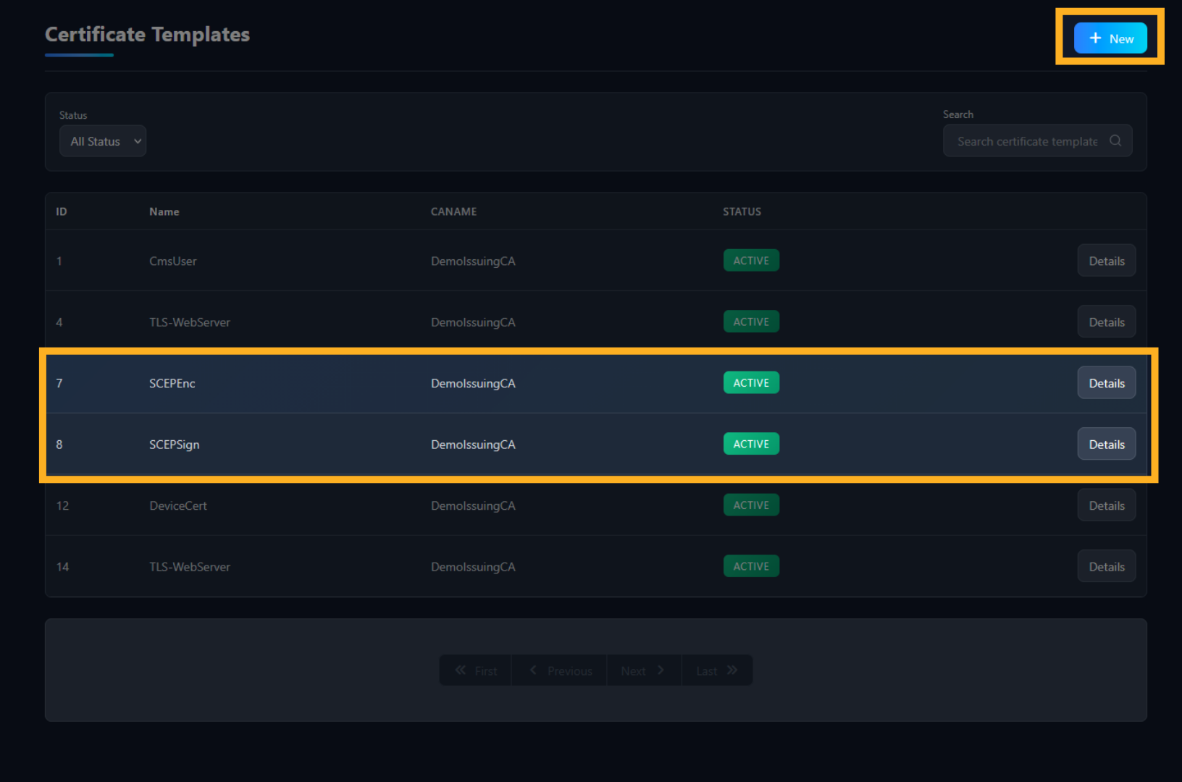View details of DeviceCert template
The height and width of the screenshot is (782, 1182).
1106,505
